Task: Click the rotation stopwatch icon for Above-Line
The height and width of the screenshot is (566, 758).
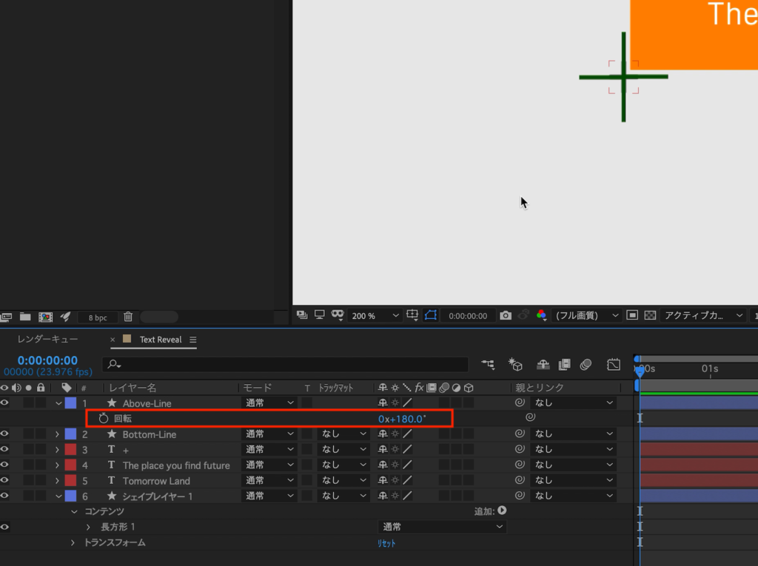Action: pyautogui.click(x=104, y=419)
